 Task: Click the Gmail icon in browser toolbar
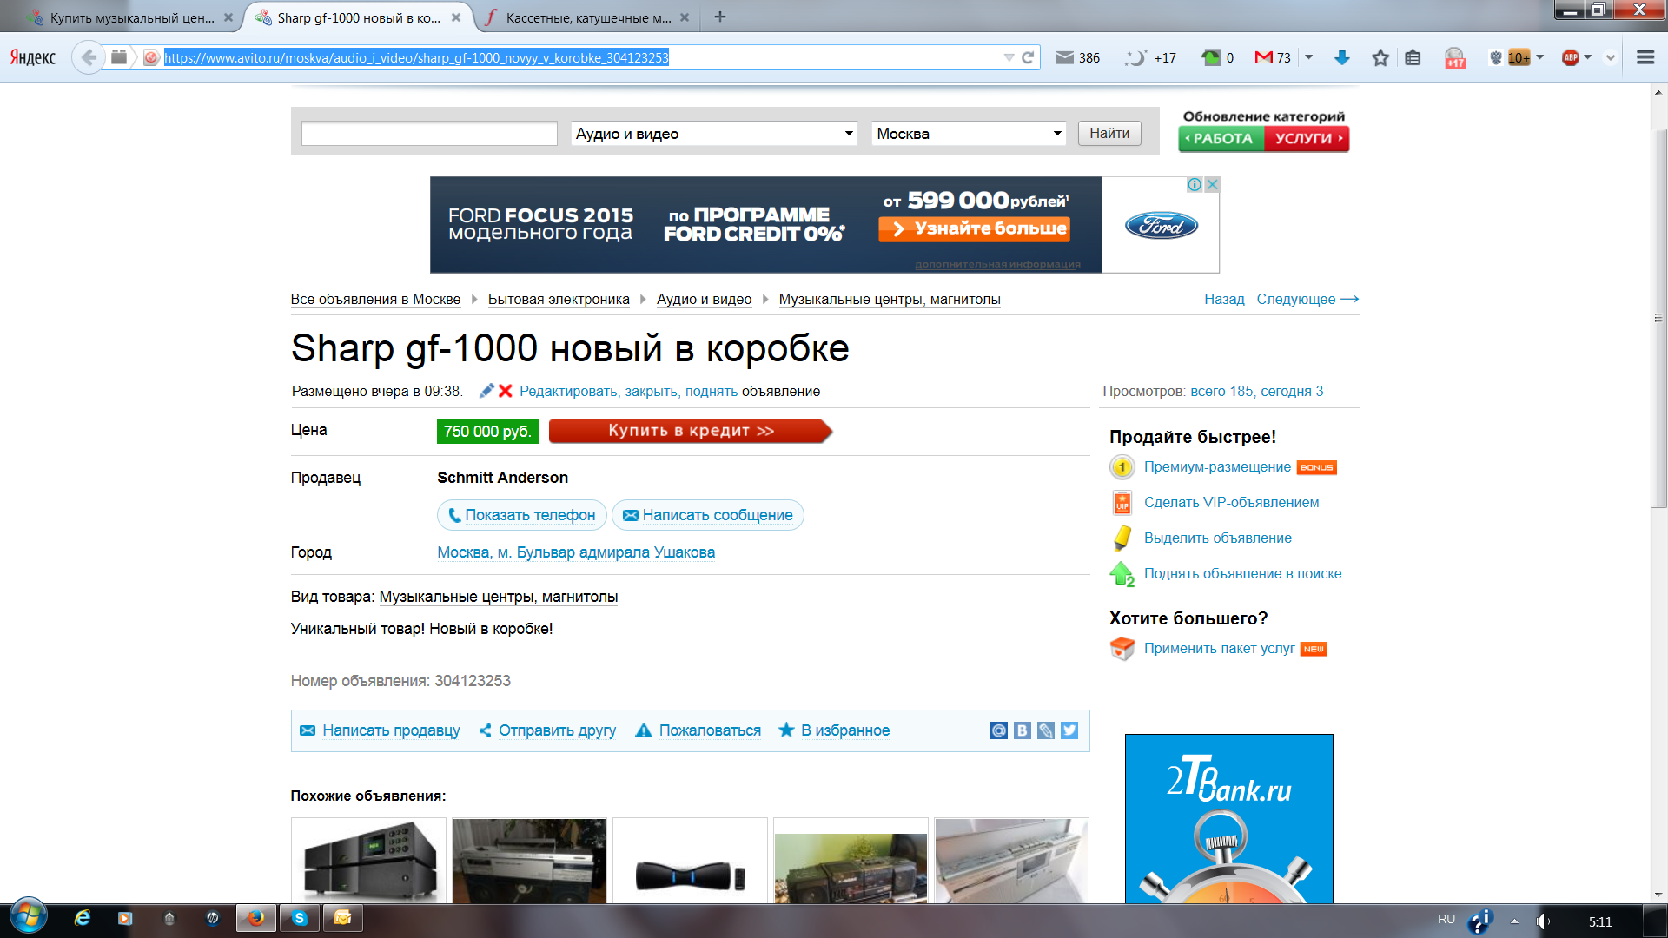click(1263, 57)
